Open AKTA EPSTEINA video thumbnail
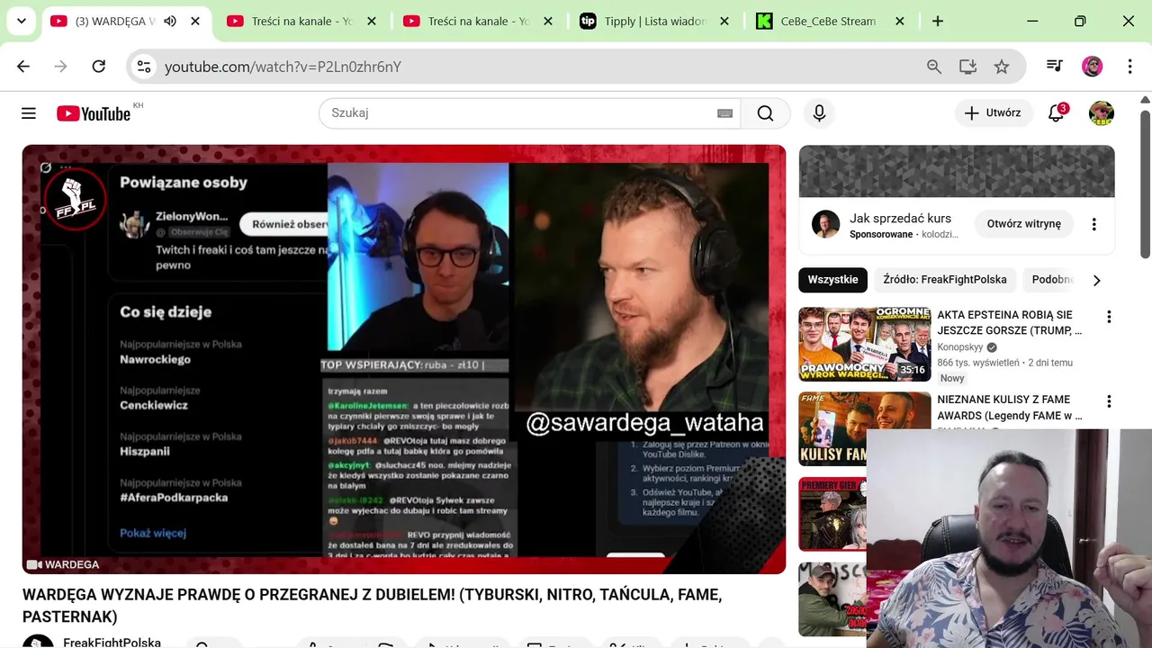The image size is (1152, 648). click(x=865, y=345)
